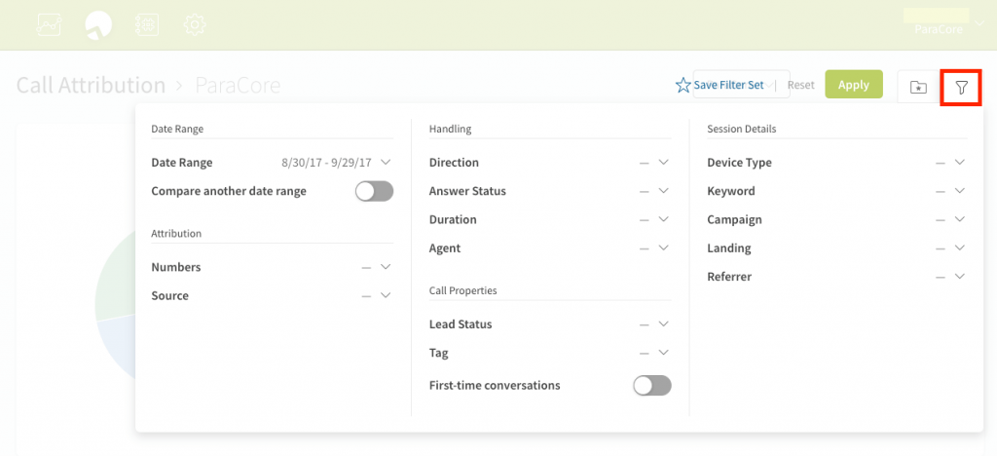
Task: Click the Device Type filter label
Action: pos(740,162)
